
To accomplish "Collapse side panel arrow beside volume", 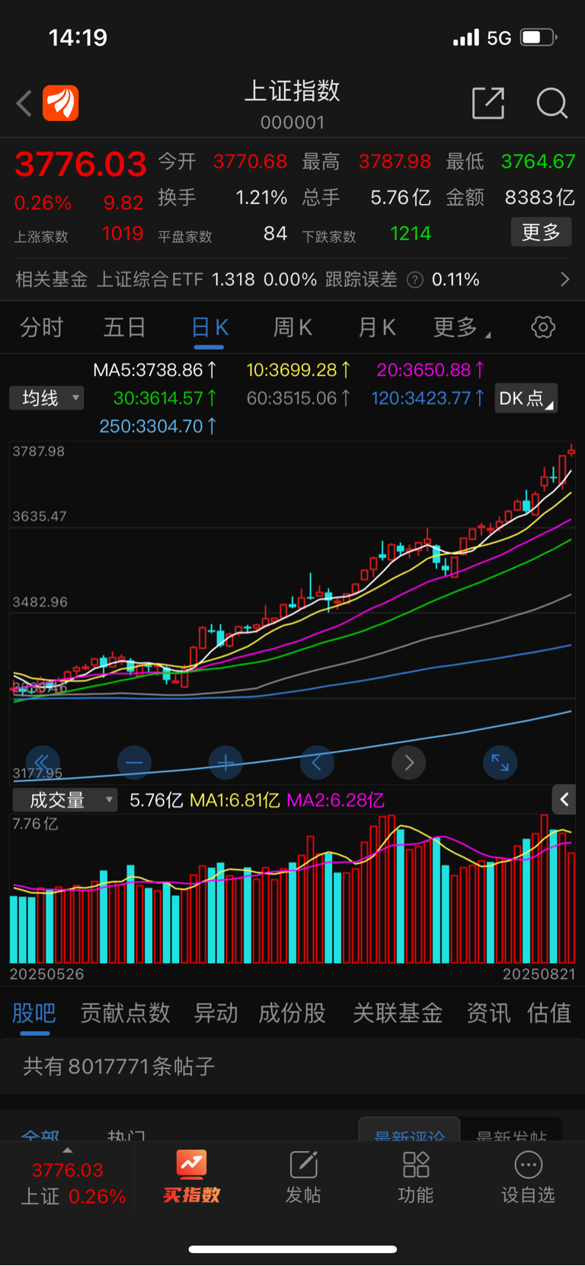I will [x=564, y=799].
